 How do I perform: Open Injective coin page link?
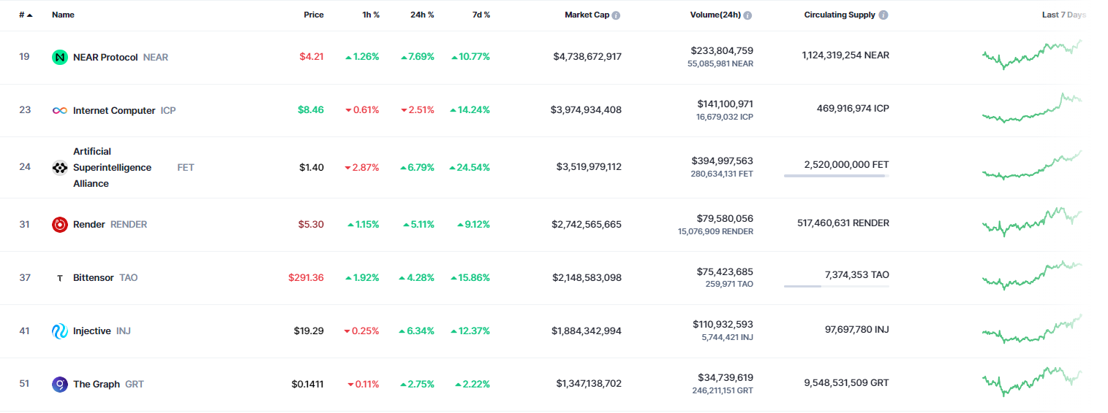[92, 331]
